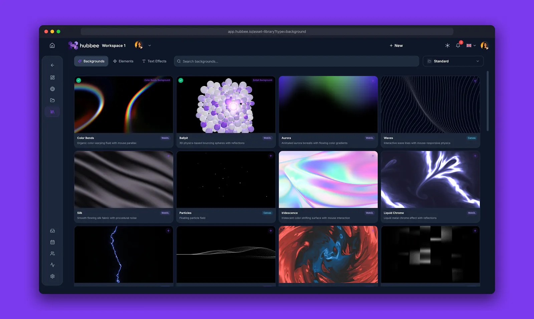Select the Color Bends rainbow thumbnail
Image resolution: width=534 pixels, height=319 pixels.
(124, 105)
